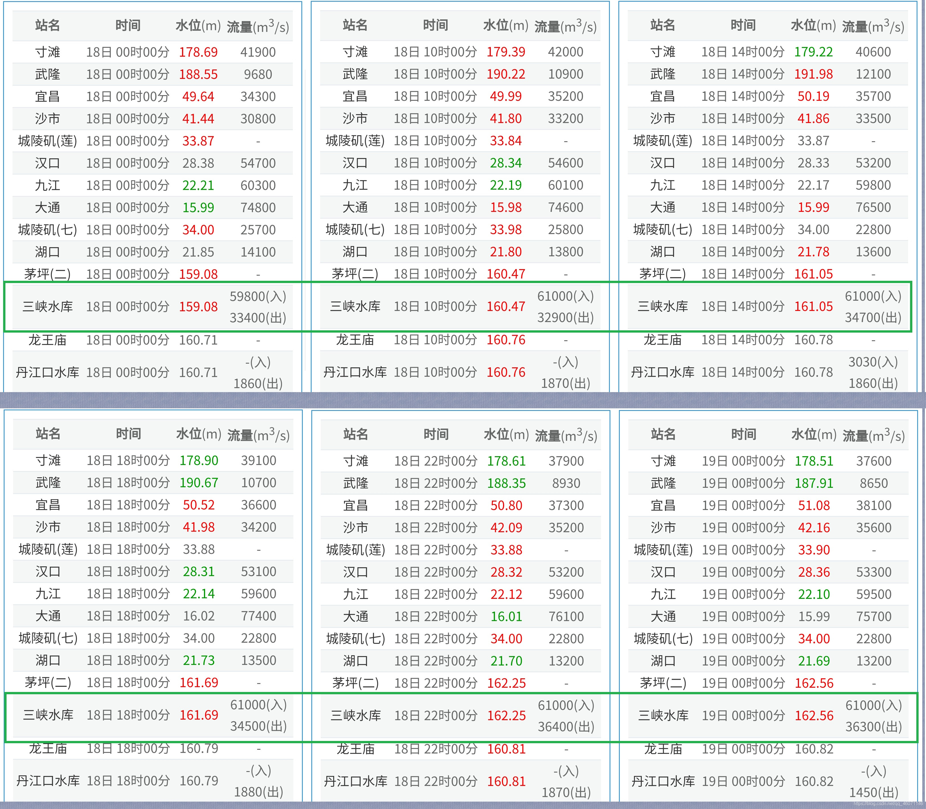Click 丹江口水库 inflow 3030(入)
The height and width of the screenshot is (809, 926).
[873, 362]
